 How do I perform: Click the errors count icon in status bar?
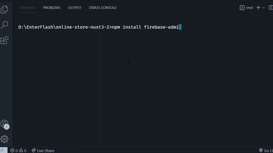tap(12, 150)
